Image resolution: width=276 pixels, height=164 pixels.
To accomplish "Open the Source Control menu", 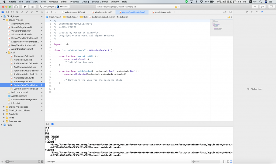I will click(x=100, y=2).
